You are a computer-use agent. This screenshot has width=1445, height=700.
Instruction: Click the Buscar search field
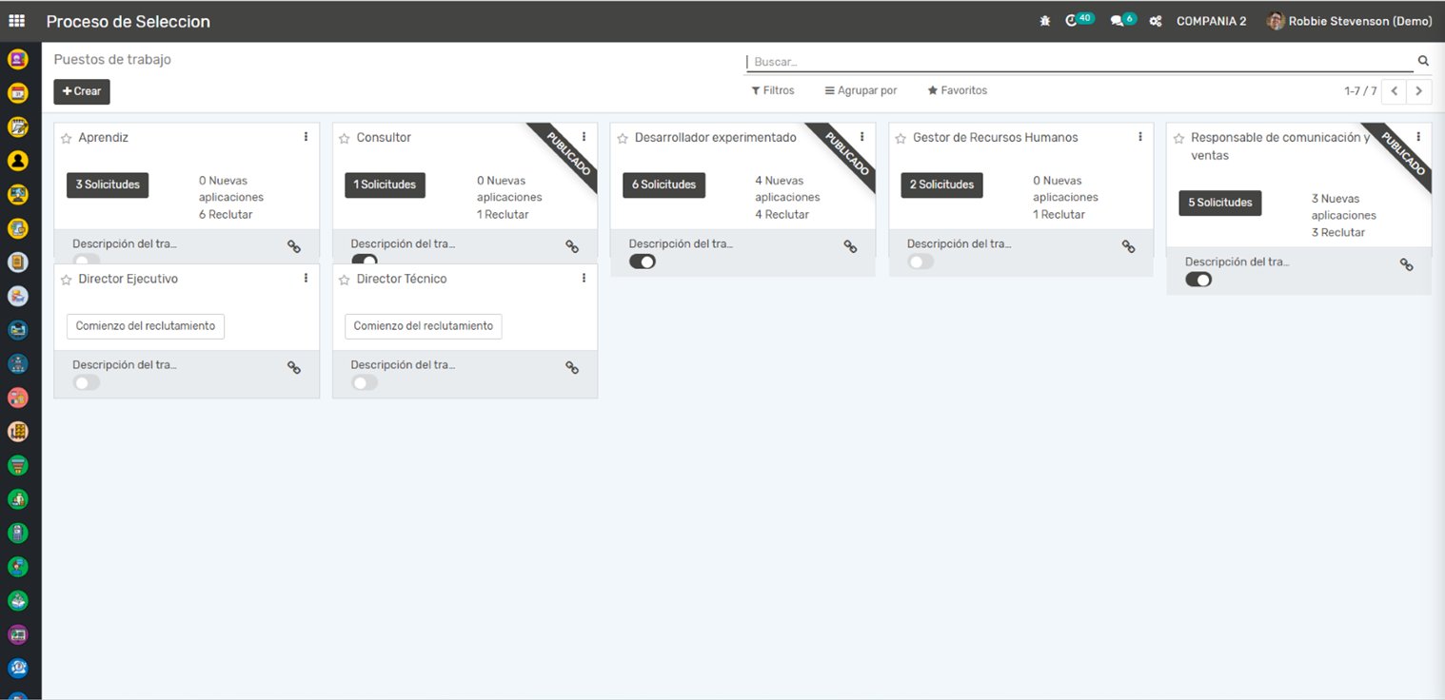click(x=1076, y=62)
